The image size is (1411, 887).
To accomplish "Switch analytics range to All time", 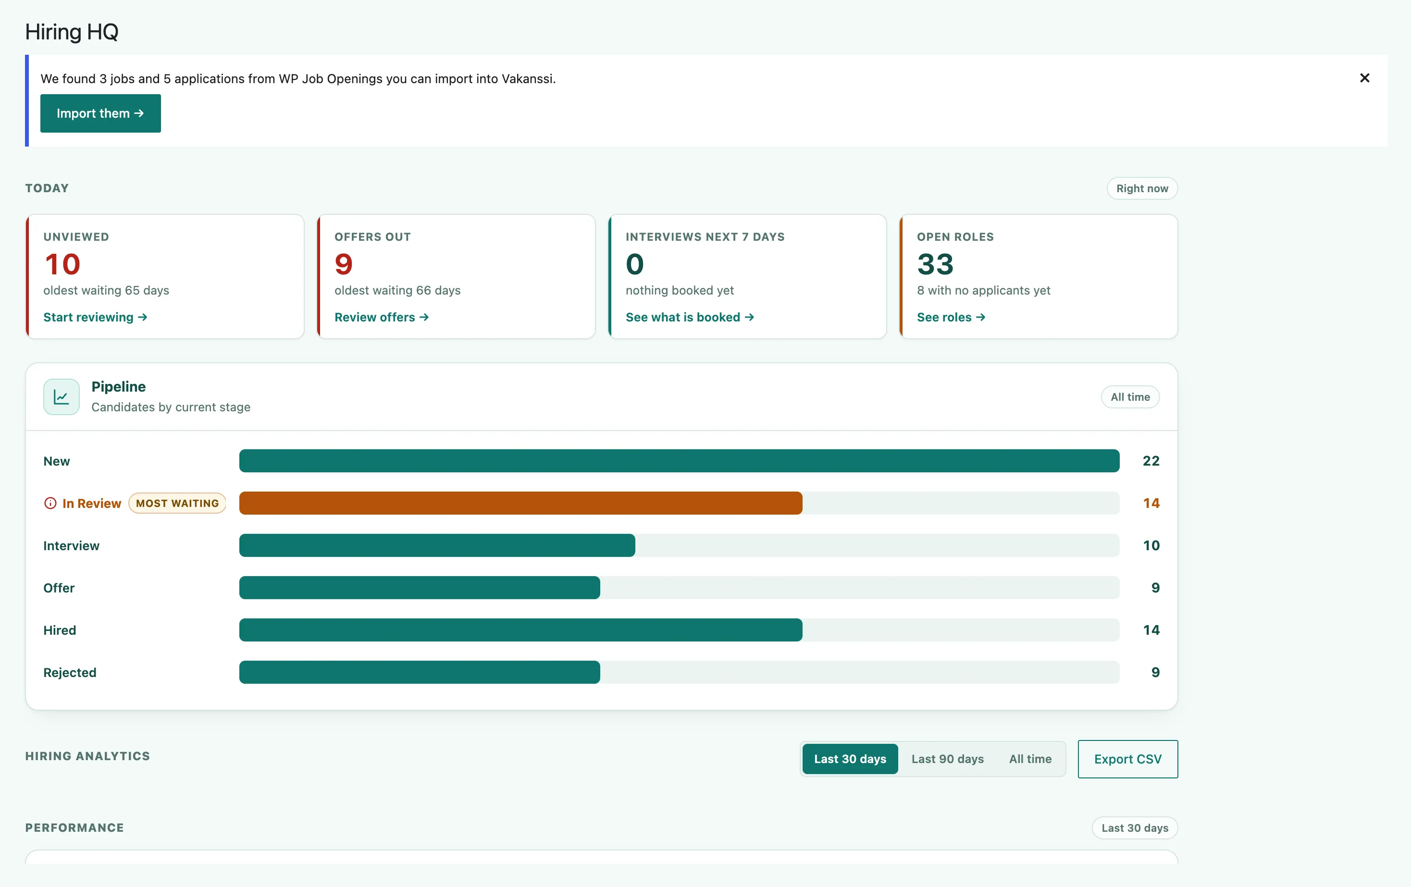I will (x=1030, y=759).
